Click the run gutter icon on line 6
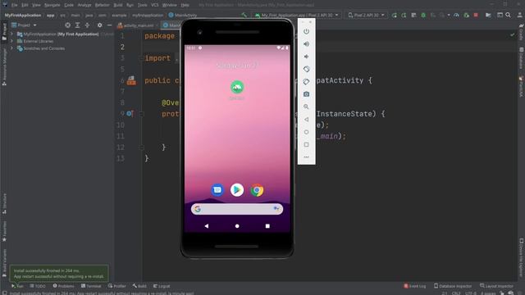This screenshot has height=295, width=525. click(x=131, y=80)
